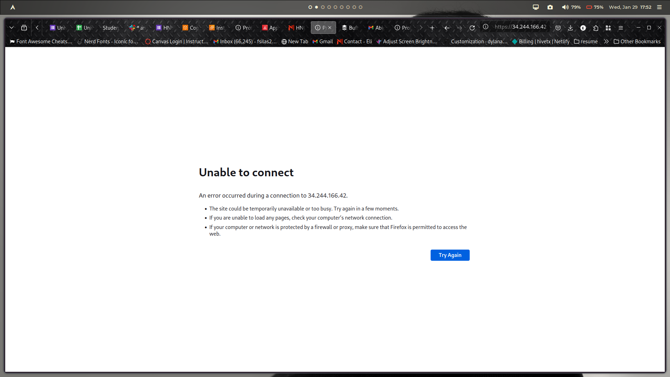The height and width of the screenshot is (377, 670).
Task: Click the Save to Pocket icon
Action: tap(558, 28)
